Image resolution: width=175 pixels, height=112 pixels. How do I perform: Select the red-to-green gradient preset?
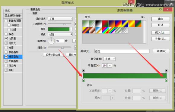[105, 23]
